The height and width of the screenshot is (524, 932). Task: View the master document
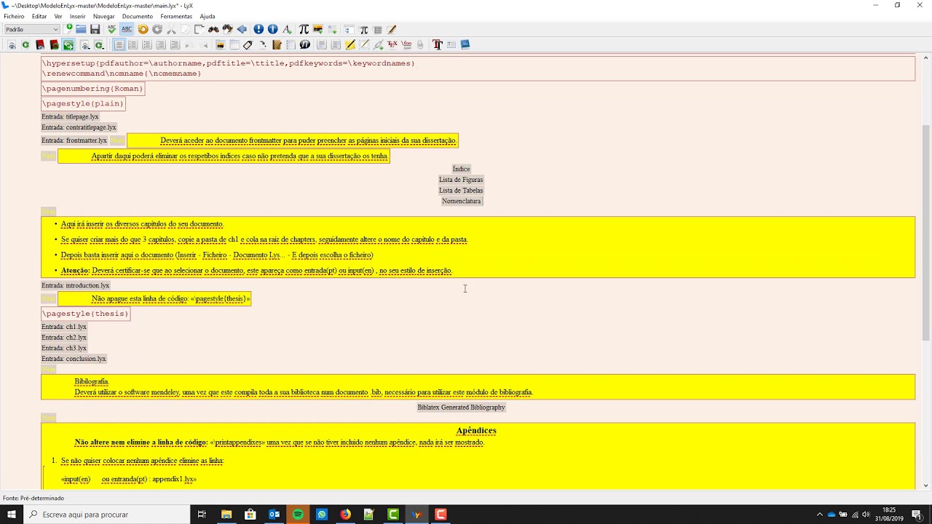pos(40,45)
